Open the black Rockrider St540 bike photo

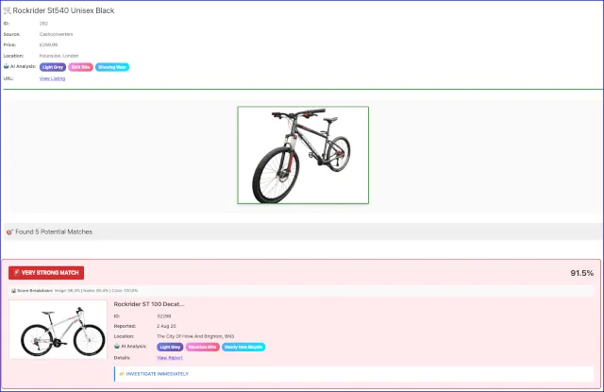[x=303, y=155]
